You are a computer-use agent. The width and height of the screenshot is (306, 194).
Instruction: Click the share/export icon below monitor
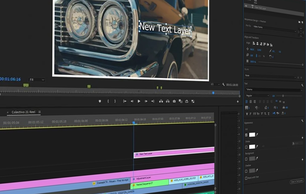(187, 101)
